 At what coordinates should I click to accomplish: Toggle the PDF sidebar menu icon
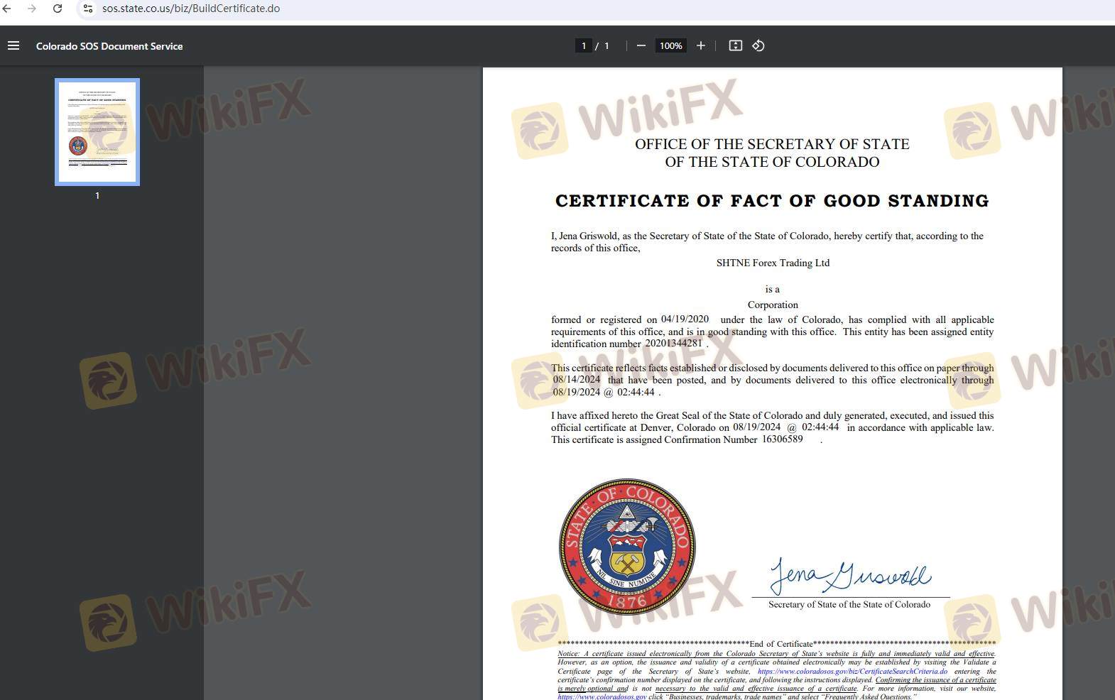(13, 45)
